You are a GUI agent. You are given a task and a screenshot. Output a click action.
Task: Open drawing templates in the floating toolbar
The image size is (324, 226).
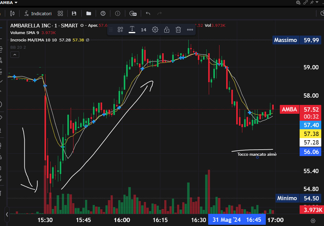[120, 30]
